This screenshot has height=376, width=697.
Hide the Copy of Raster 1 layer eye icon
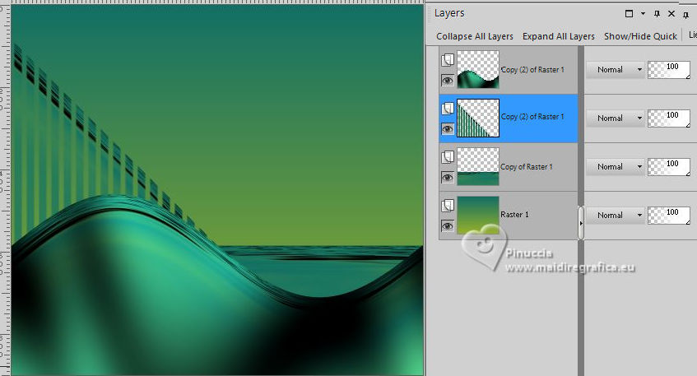click(x=447, y=178)
